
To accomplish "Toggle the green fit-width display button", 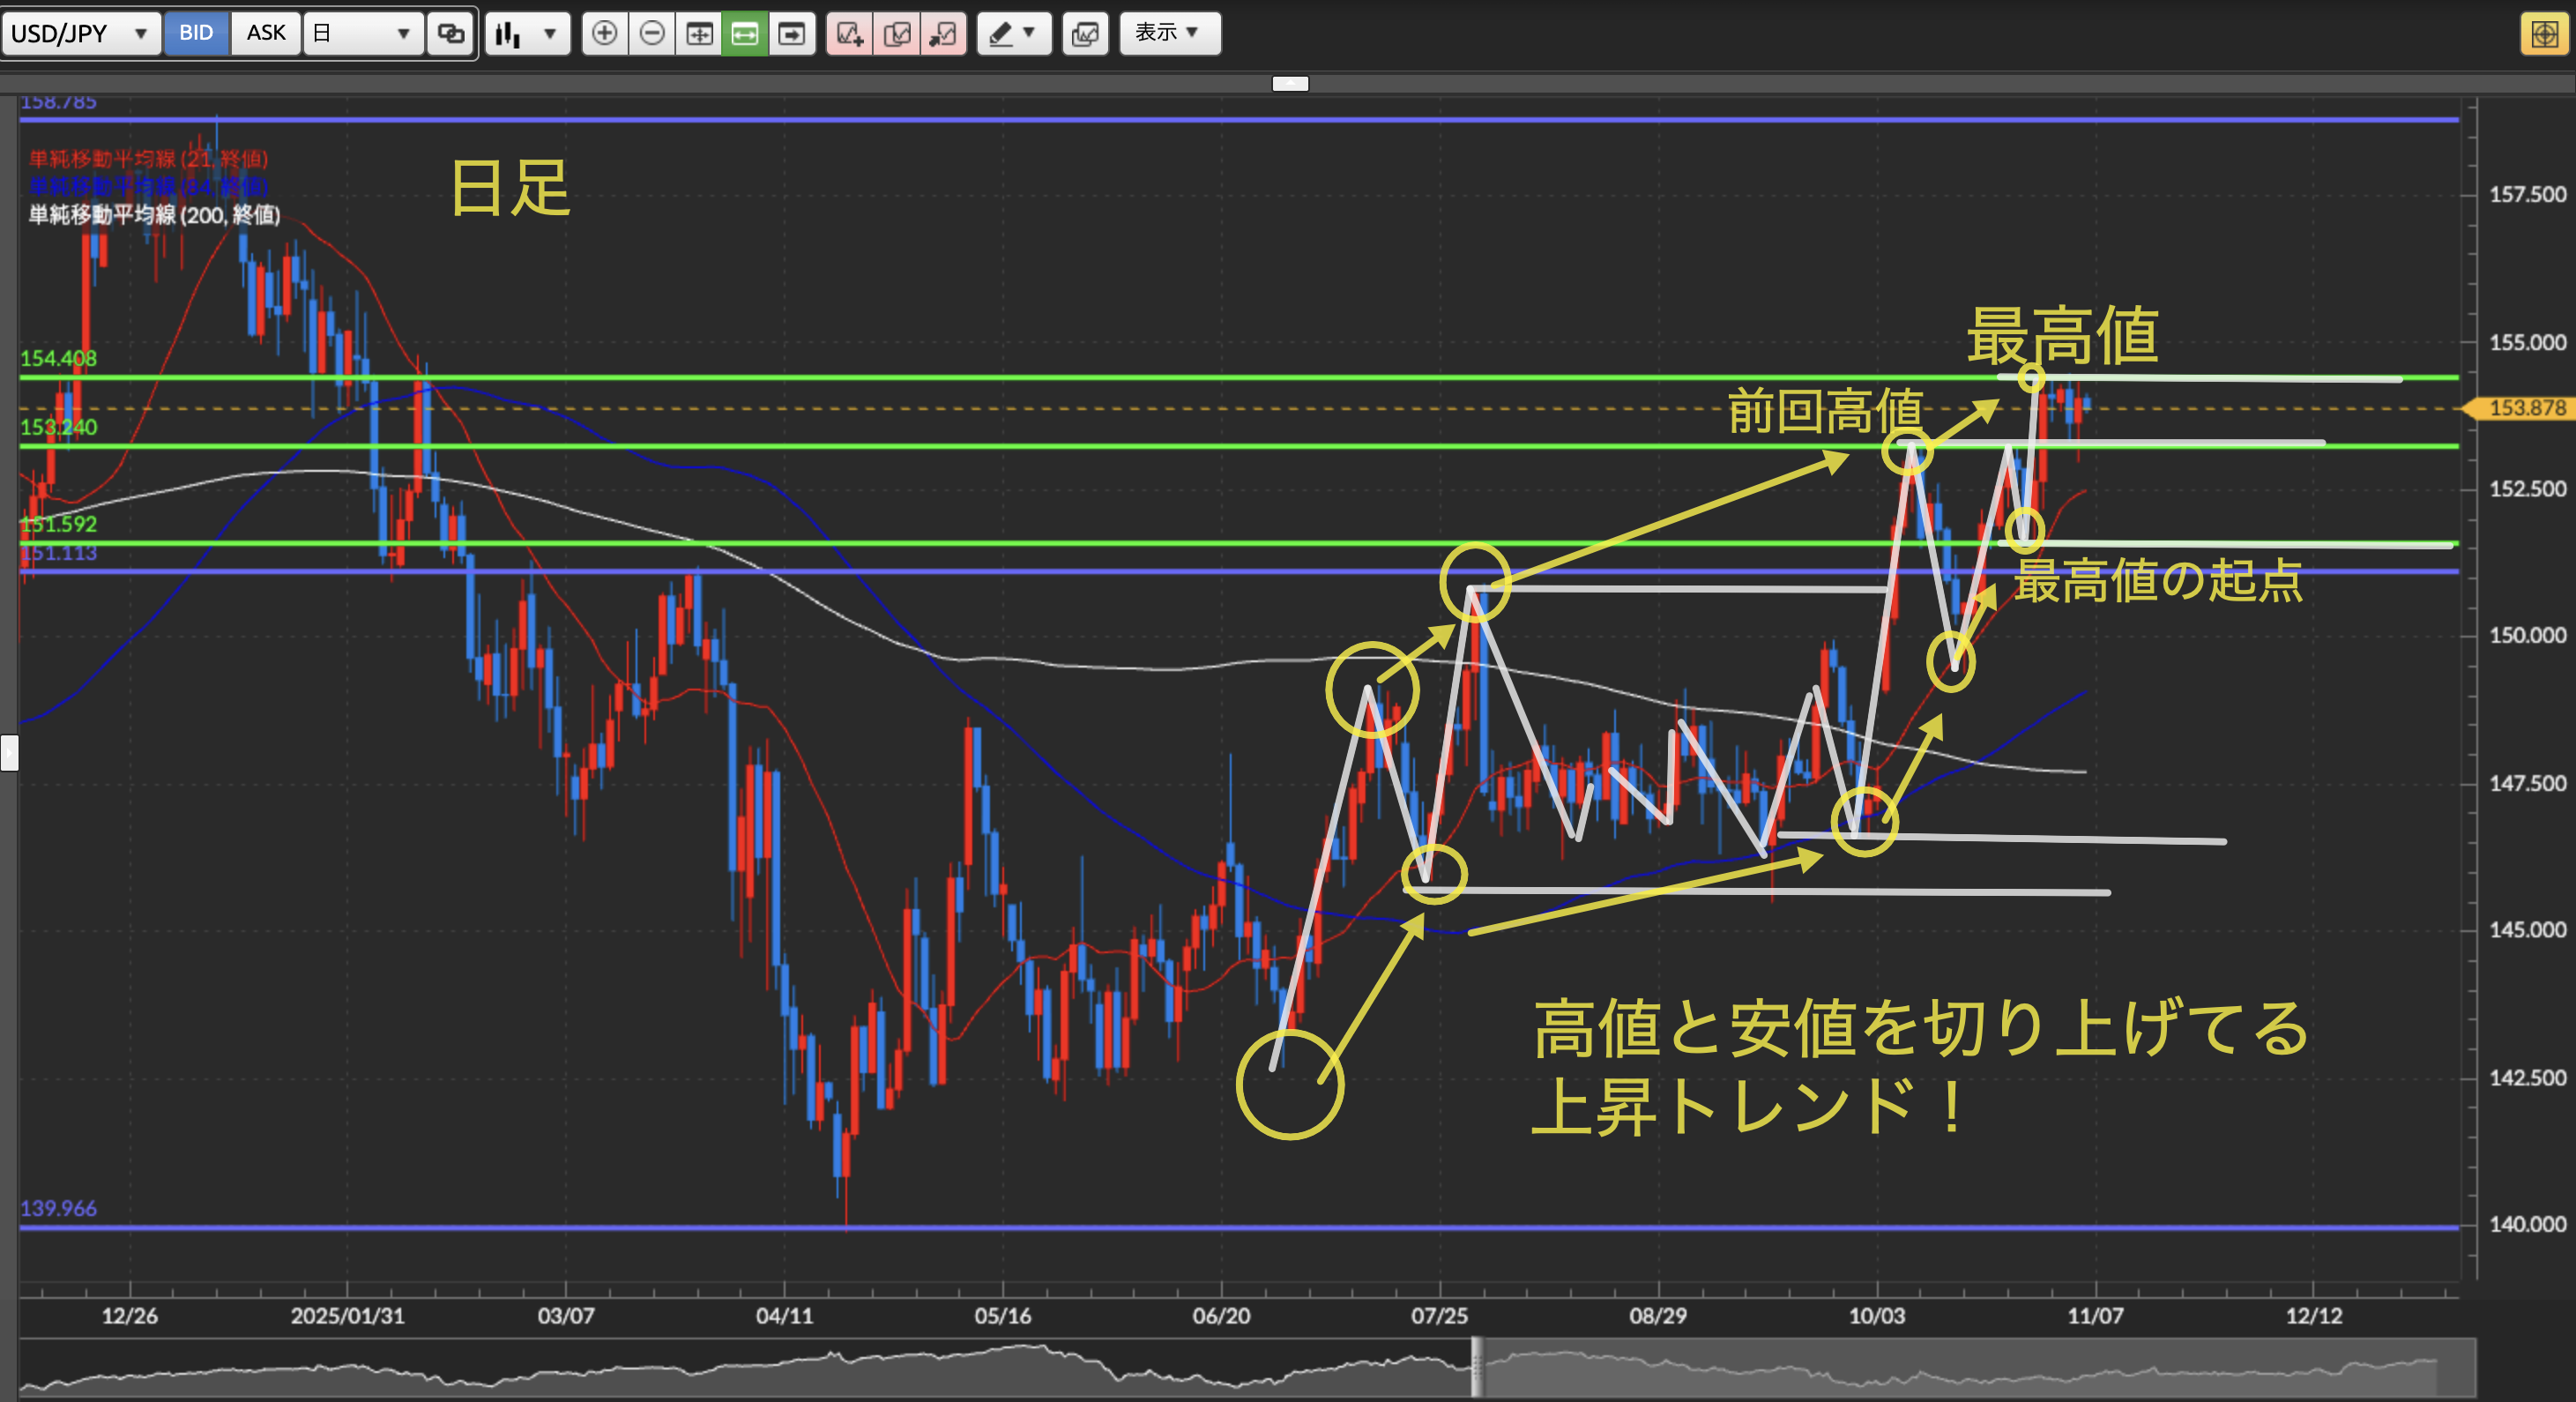I will point(745,33).
